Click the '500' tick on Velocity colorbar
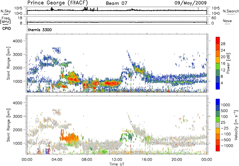This screenshot has height=166, width=239. (x=225, y=111)
